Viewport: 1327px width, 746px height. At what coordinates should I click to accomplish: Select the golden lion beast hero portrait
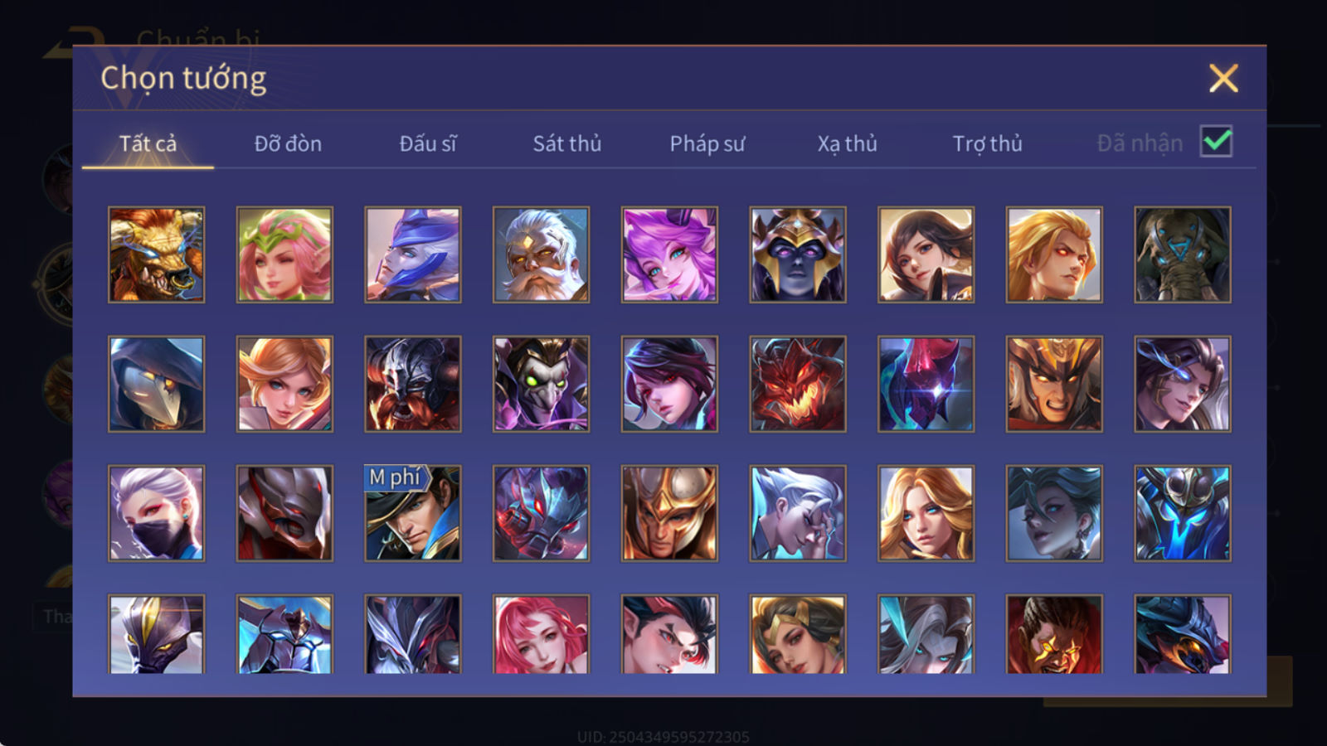pos(156,254)
